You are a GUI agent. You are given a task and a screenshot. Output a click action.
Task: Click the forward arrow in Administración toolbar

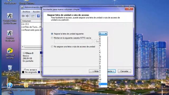pyautogui.click(x=27, y=16)
